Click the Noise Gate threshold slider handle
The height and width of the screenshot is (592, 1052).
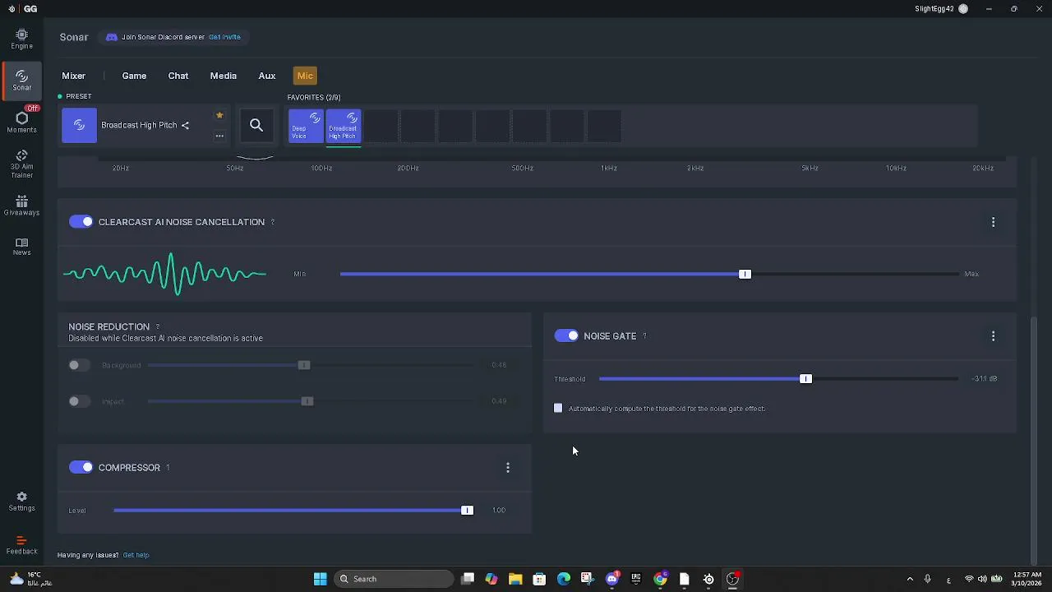[805, 378]
